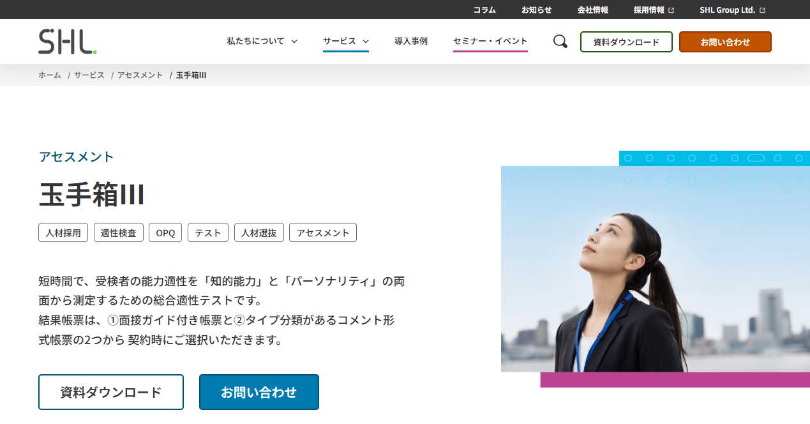
Task: Select アセスメント in the breadcrumb
Action: [x=140, y=75]
